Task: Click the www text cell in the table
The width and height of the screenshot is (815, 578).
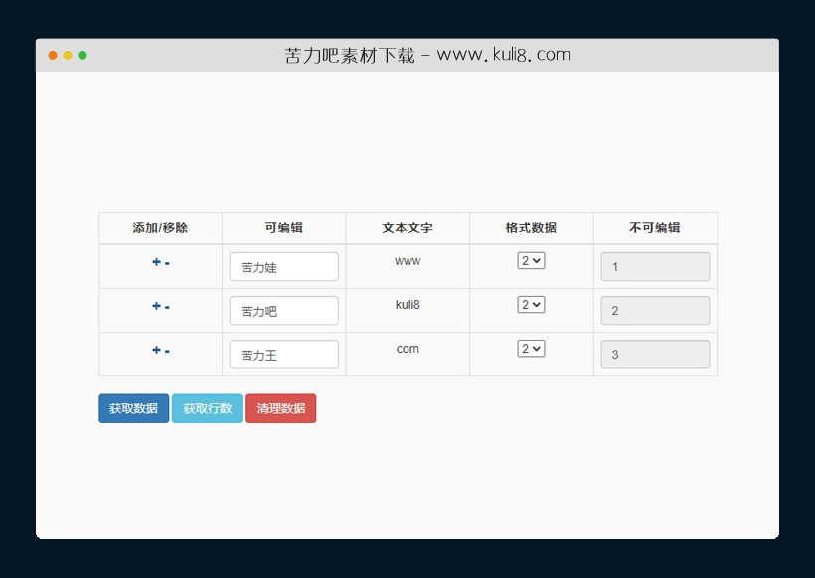Action: pos(407,260)
